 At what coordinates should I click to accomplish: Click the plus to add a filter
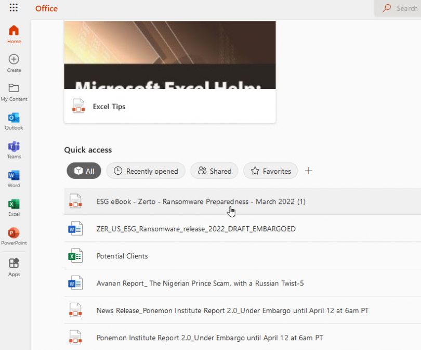coord(308,171)
